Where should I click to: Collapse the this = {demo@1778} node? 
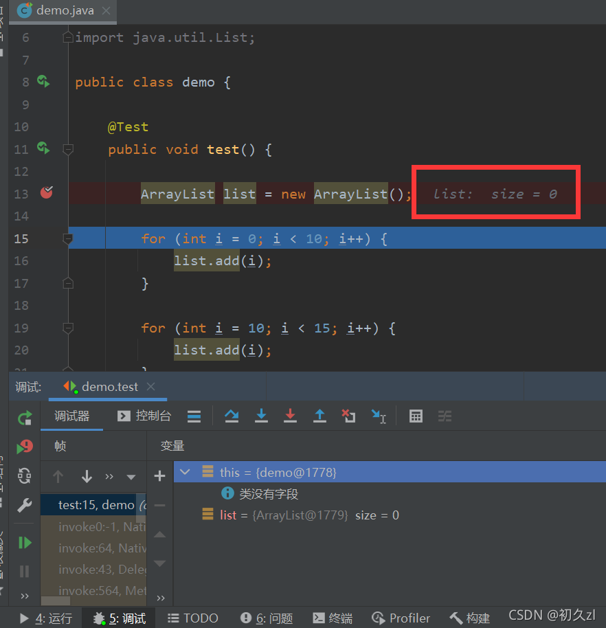185,472
